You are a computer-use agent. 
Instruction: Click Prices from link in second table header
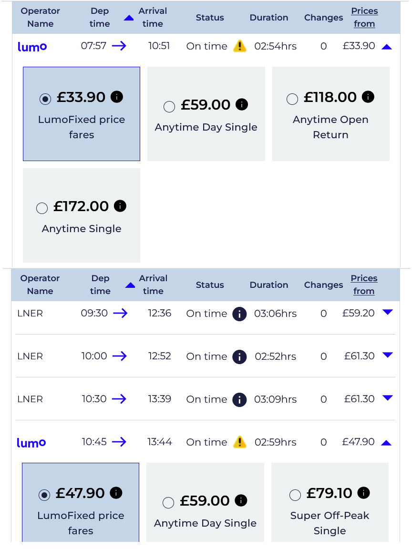[364, 285]
